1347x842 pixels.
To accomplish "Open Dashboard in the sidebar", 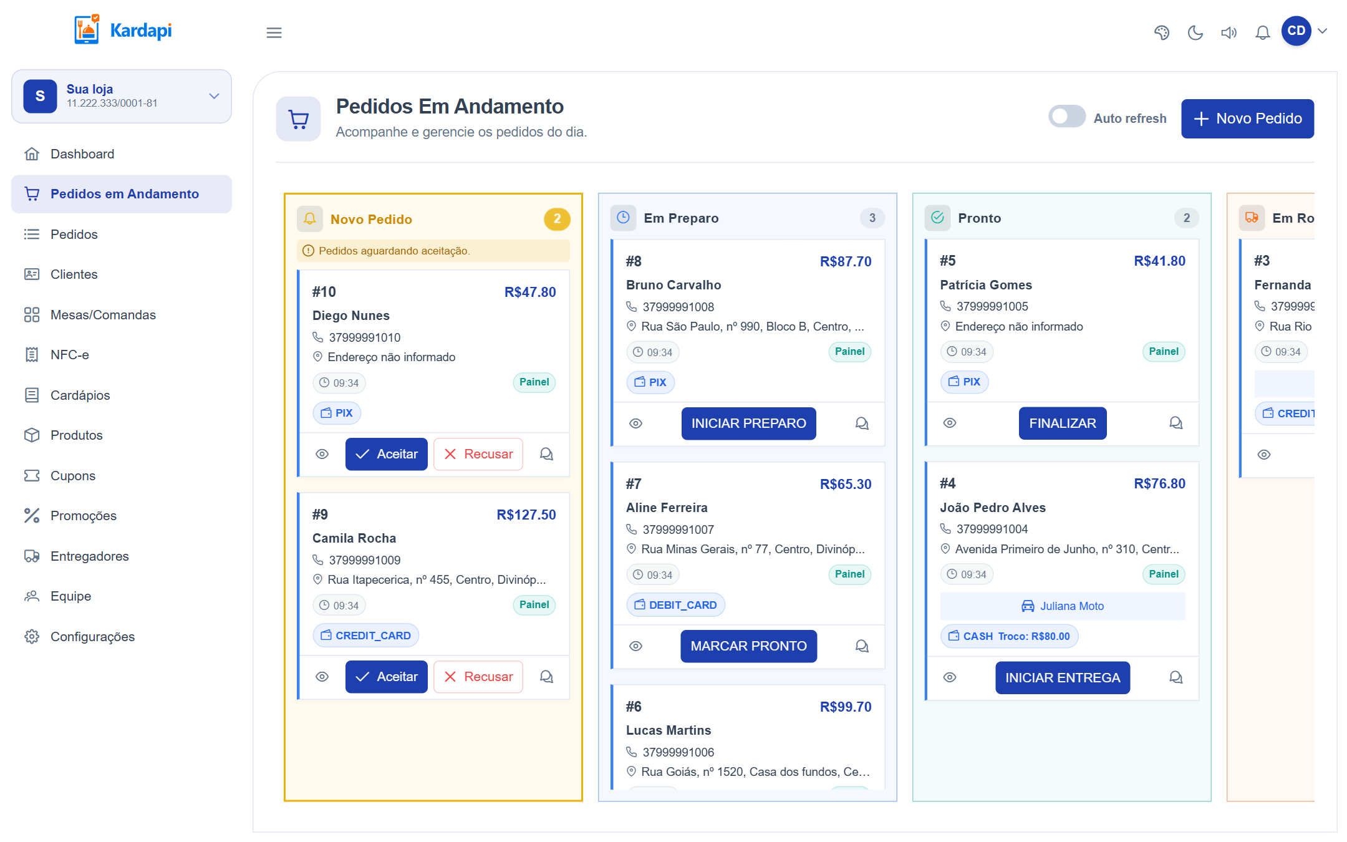I will [122, 154].
